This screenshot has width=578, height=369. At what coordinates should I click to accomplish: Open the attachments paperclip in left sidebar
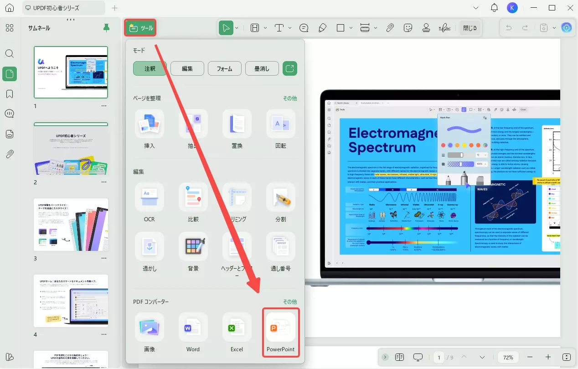tap(10, 154)
